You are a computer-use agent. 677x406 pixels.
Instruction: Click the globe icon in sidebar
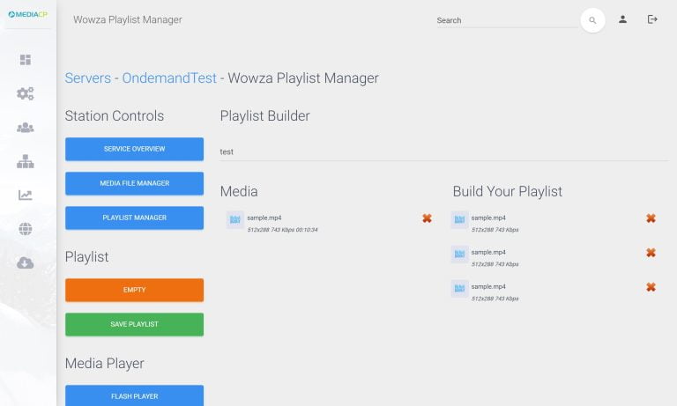pos(26,229)
